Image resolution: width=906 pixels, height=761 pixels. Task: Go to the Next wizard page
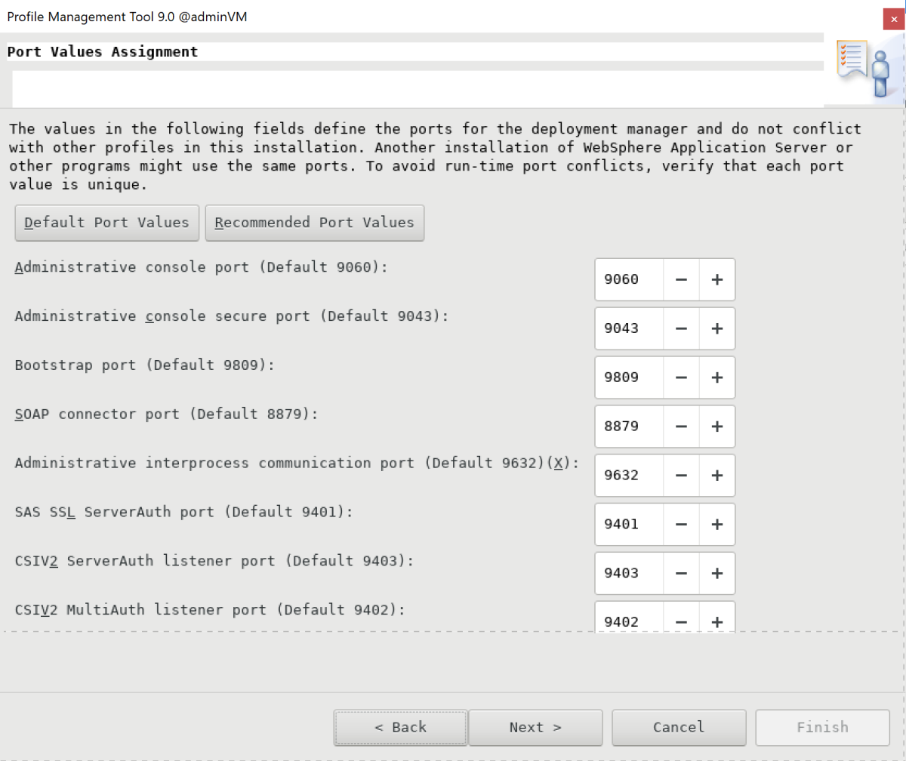535,728
